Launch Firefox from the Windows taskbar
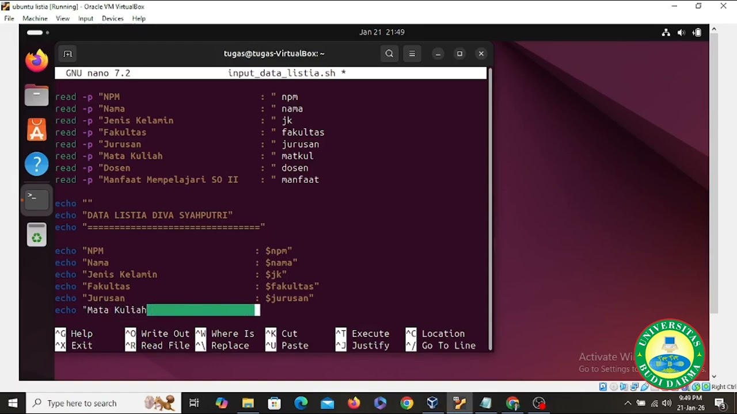The image size is (737, 414). (354, 403)
